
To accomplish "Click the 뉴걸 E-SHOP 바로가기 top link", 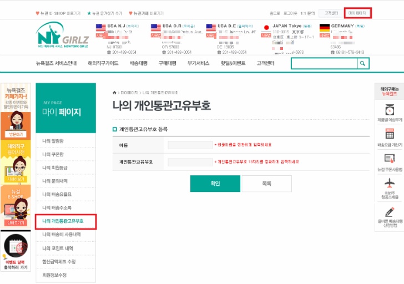I will [x=58, y=13].
